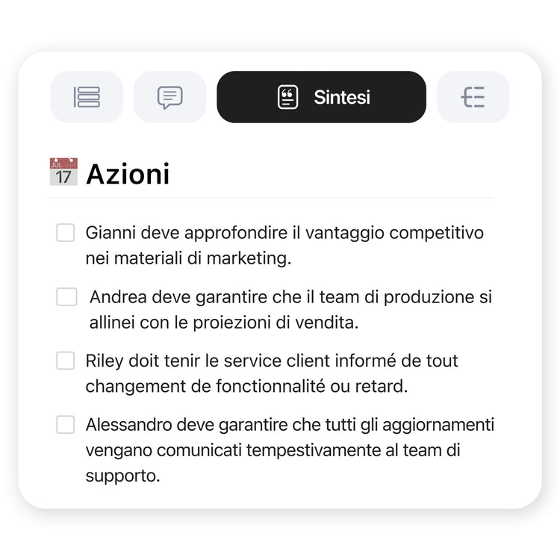Check the box for Gianni's action item

point(66,233)
